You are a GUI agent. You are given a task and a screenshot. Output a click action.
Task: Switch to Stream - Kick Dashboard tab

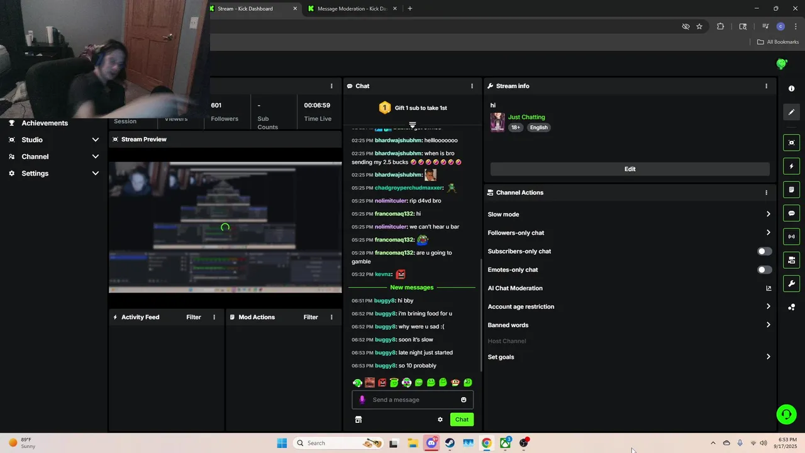(250, 9)
